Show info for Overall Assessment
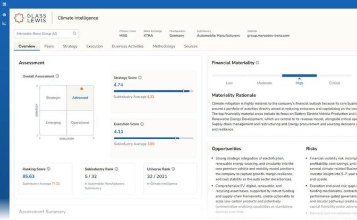Screen dimensions: 357x220 (57, 76)
